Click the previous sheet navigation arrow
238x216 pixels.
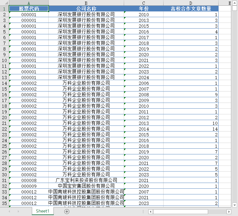click(x=10, y=211)
